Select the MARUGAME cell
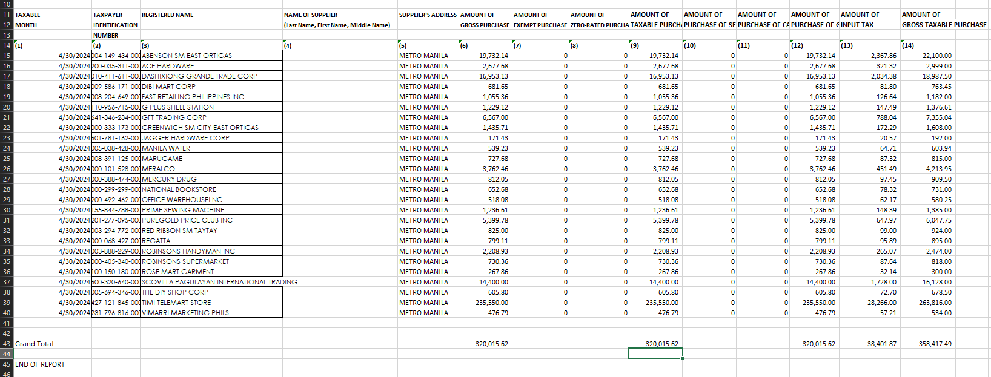 point(211,159)
